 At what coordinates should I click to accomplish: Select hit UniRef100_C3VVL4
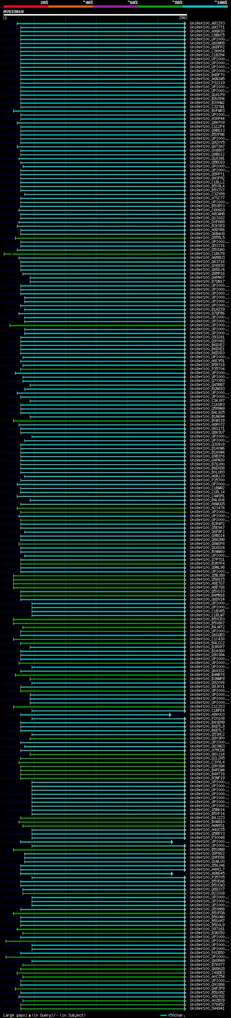(x=207, y=762)
